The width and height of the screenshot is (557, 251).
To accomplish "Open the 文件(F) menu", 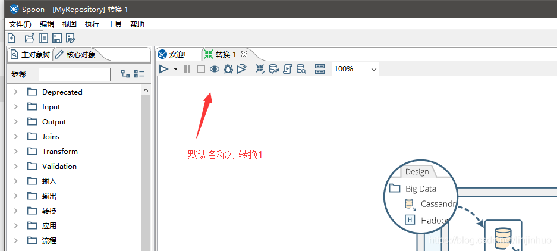I will point(20,24).
